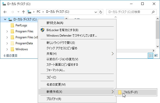Select ローカル ディスク (C:) in the tree

25,19
